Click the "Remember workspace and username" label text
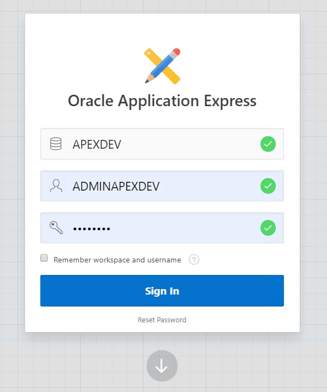 (x=117, y=260)
